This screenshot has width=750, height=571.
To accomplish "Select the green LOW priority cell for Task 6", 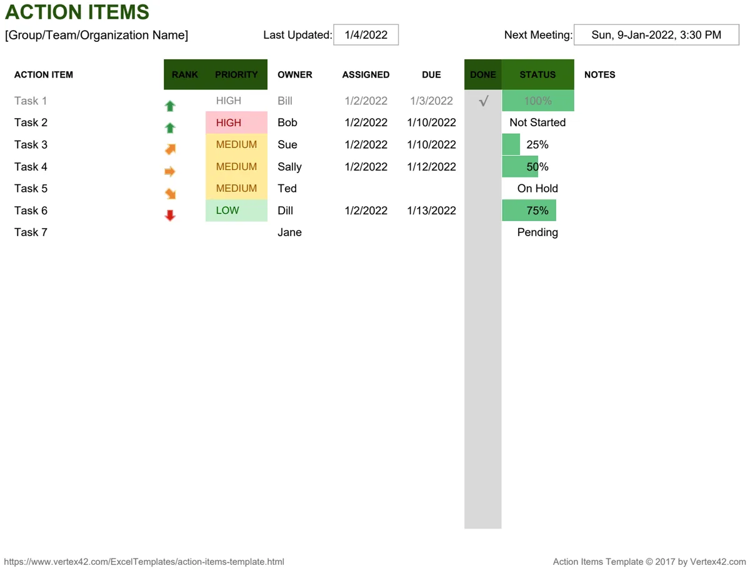I will [x=236, y=211].
